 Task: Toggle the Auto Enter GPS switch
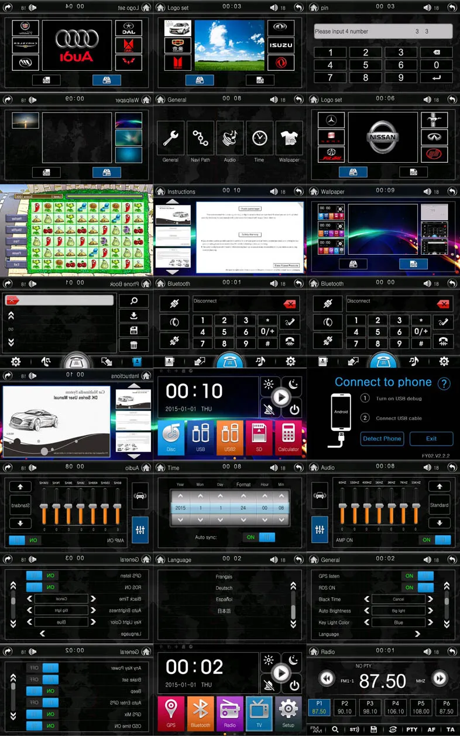pos(43,703)
